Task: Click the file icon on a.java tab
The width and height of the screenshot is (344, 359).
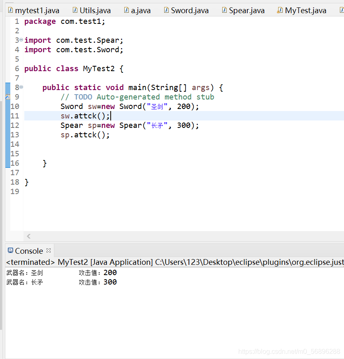Action: [126, 10]
